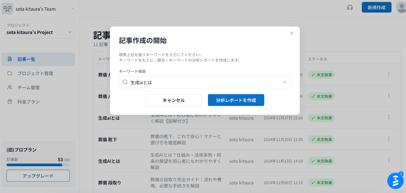Click the magnifier icon in keyword field
Image resolution: width=406 pixels, height=193 pixels.
click(x=125, y=82)
